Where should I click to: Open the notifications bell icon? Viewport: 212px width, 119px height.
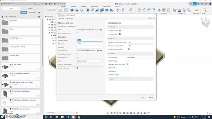(202, 4)
